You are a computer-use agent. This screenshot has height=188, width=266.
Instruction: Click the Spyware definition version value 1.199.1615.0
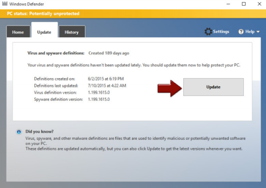point(99,99)
